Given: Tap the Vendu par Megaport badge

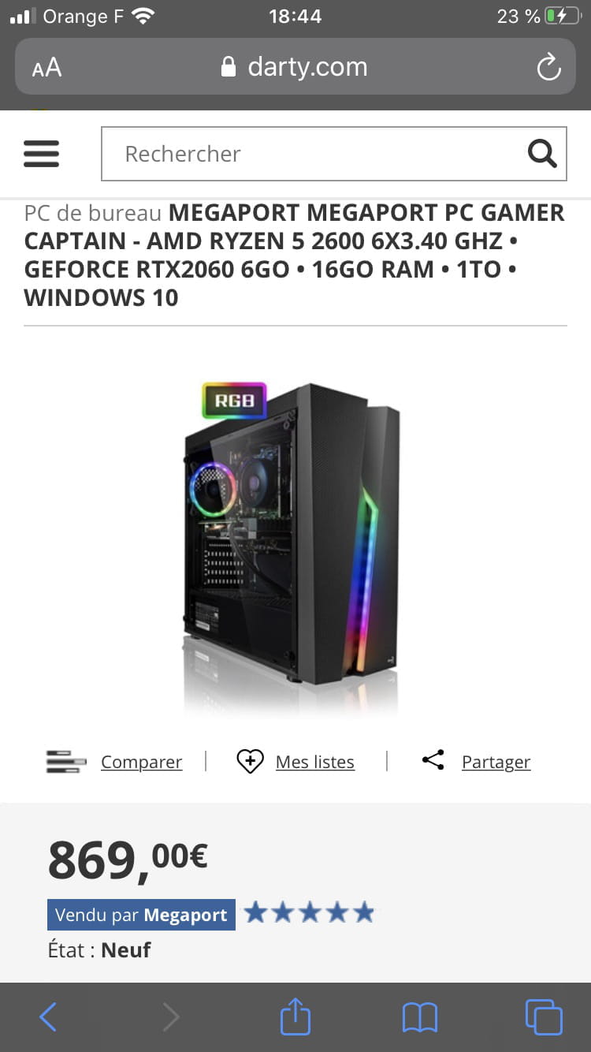Looking at the screenshot, I should coord(141,915).
